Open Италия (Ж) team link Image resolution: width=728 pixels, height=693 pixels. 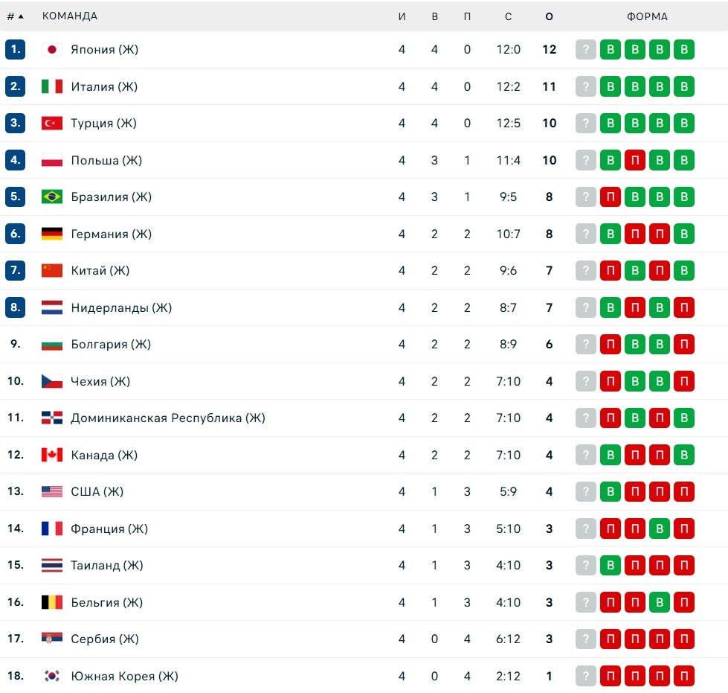point(104,86)
